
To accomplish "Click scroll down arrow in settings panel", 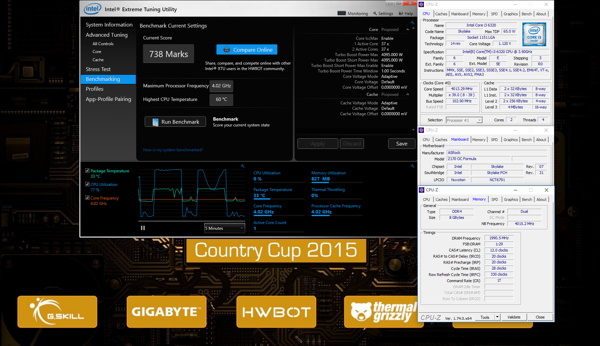I will tap(413, 130).
